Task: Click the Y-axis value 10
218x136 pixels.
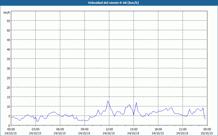Action: coord(8,106)
